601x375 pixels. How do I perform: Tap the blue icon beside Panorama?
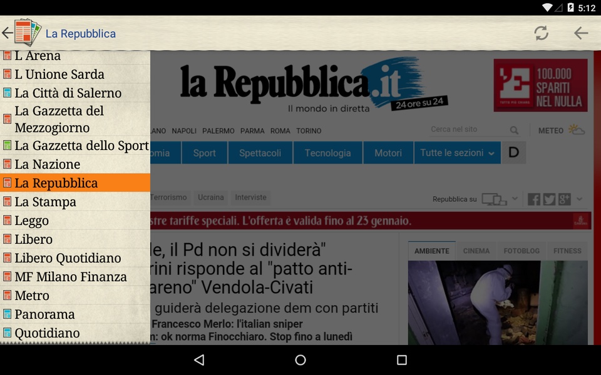(x=7, y=314)
